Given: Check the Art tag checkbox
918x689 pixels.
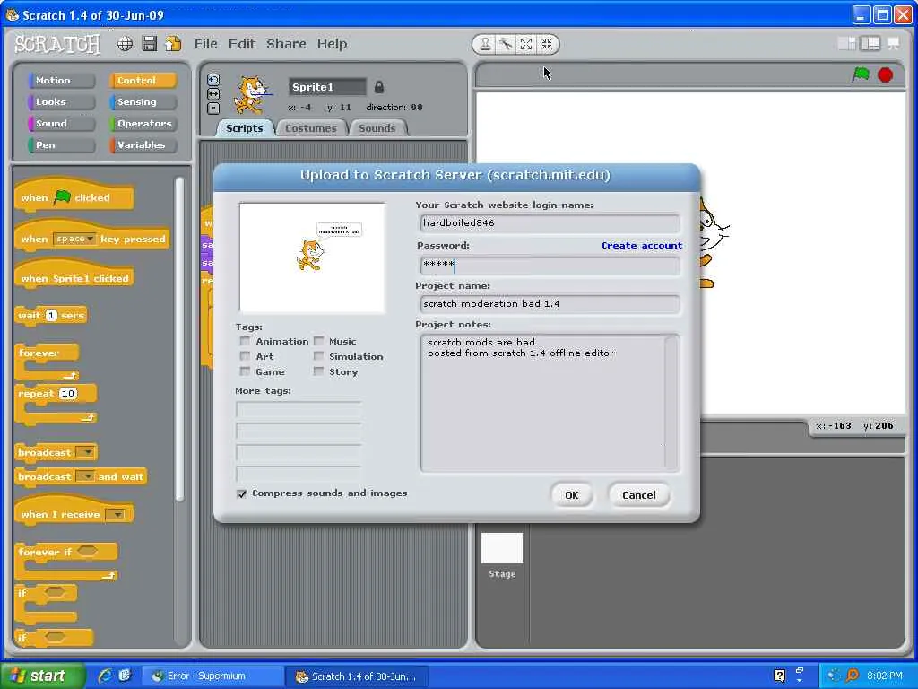Looking at the screenshot, I should [245, 356].
